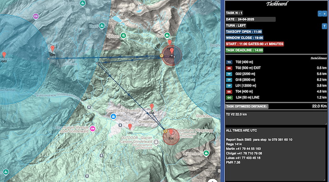Click the Taskboard title

click(x=277, y=4)
